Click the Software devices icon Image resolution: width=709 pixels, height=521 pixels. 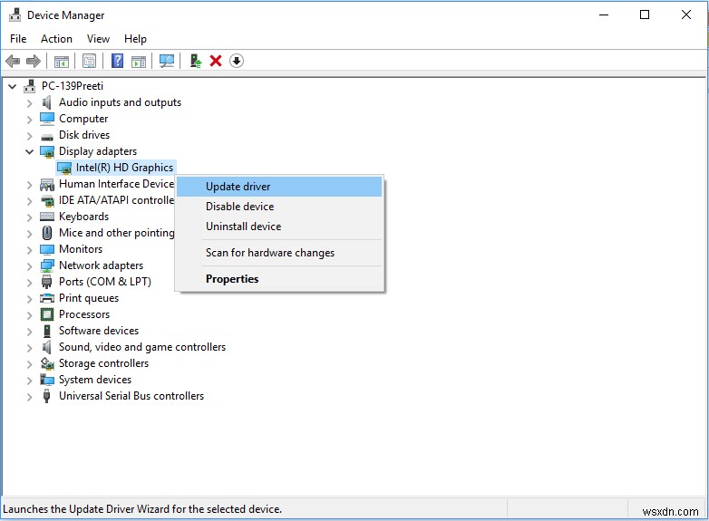point(47,331)
